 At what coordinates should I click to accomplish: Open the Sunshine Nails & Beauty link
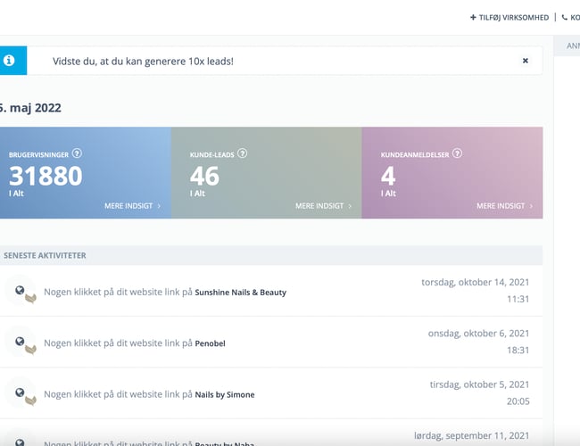(x=240, y=292)
